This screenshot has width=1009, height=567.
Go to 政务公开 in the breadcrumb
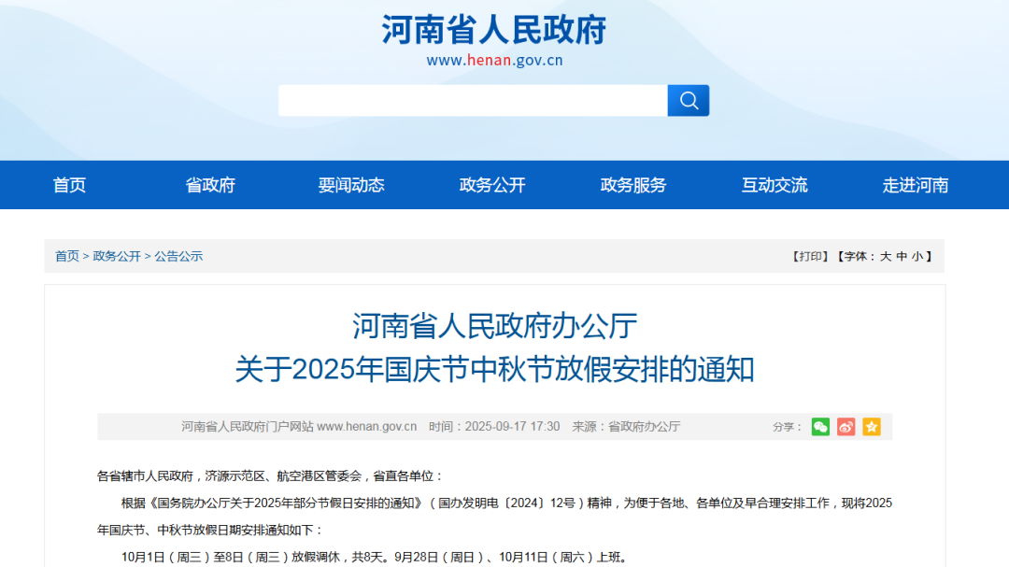point(117,256)
